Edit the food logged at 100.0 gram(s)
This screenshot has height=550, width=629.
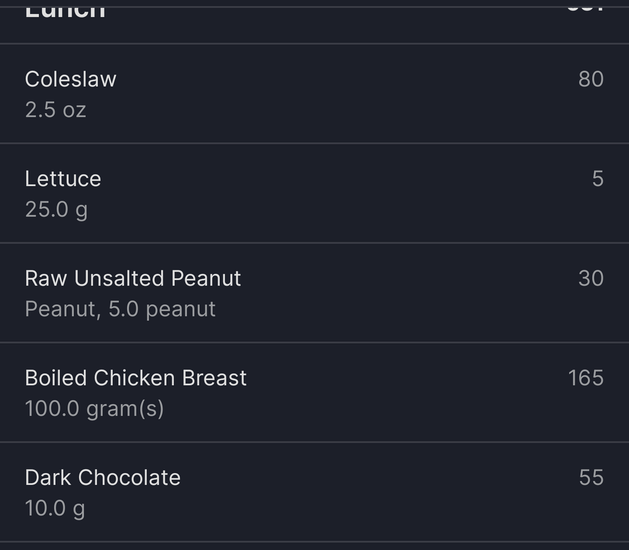[x=314, y=392]
